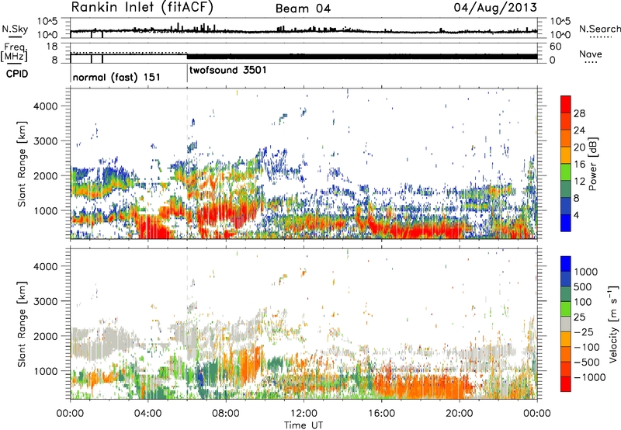Image resolution: width=621 pixels, height=430 pixels.
Task: Click the 'Velocity [m s-1]' colorbar label
Action: click(613, 324)
